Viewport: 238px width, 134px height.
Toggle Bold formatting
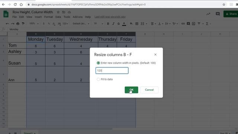coord(108,23)
